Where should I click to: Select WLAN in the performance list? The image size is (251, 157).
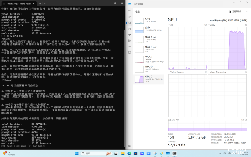click(x=149, y=59)
